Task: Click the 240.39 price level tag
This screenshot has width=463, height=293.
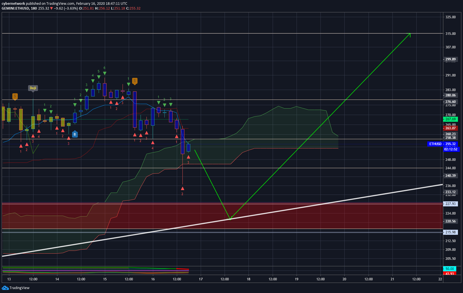Action: point(450,176)
